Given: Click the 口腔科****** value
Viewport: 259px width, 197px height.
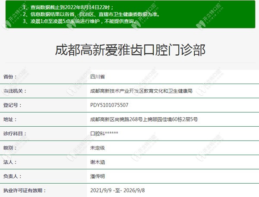Looking at the screenshot, I should click(x=104, y=133).
